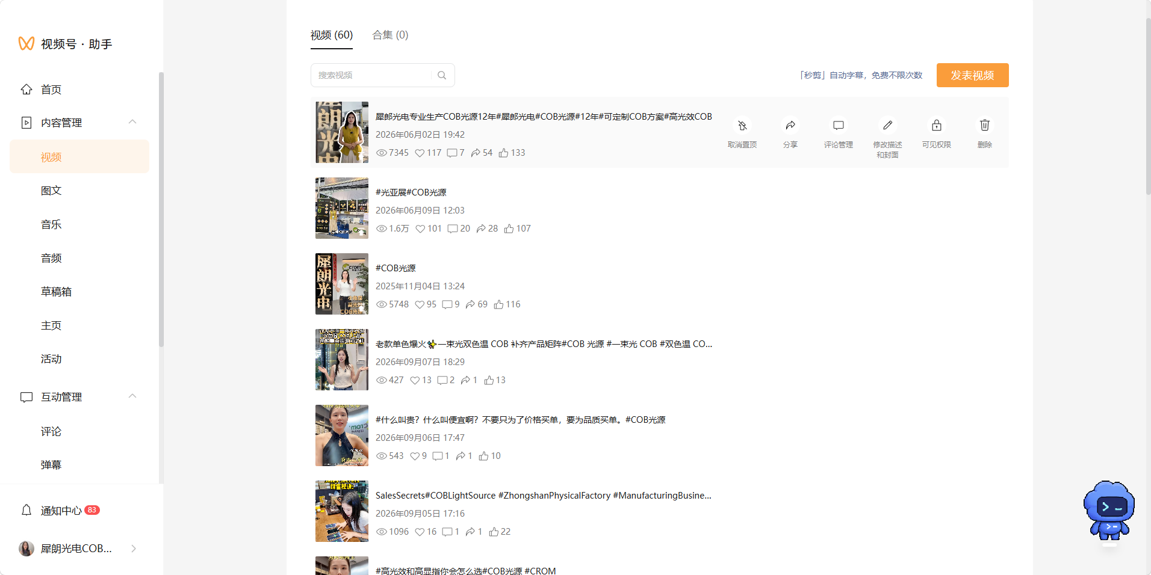The image size is (1151, 575).
Task: Open thumbnail of #光亚展#COB光源 video
Action: click(x=342, y=208)
